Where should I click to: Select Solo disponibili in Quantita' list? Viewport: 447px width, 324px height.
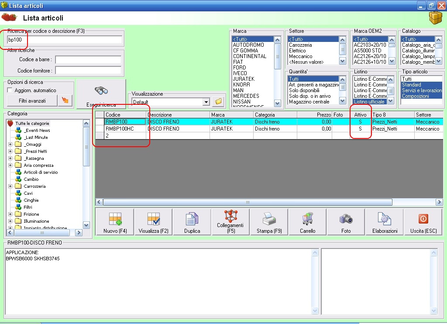pos(304,90)
